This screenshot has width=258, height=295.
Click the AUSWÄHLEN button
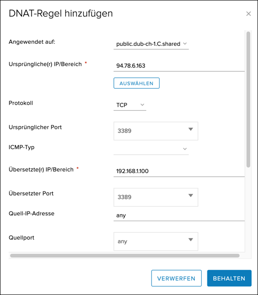click(136, 83)
